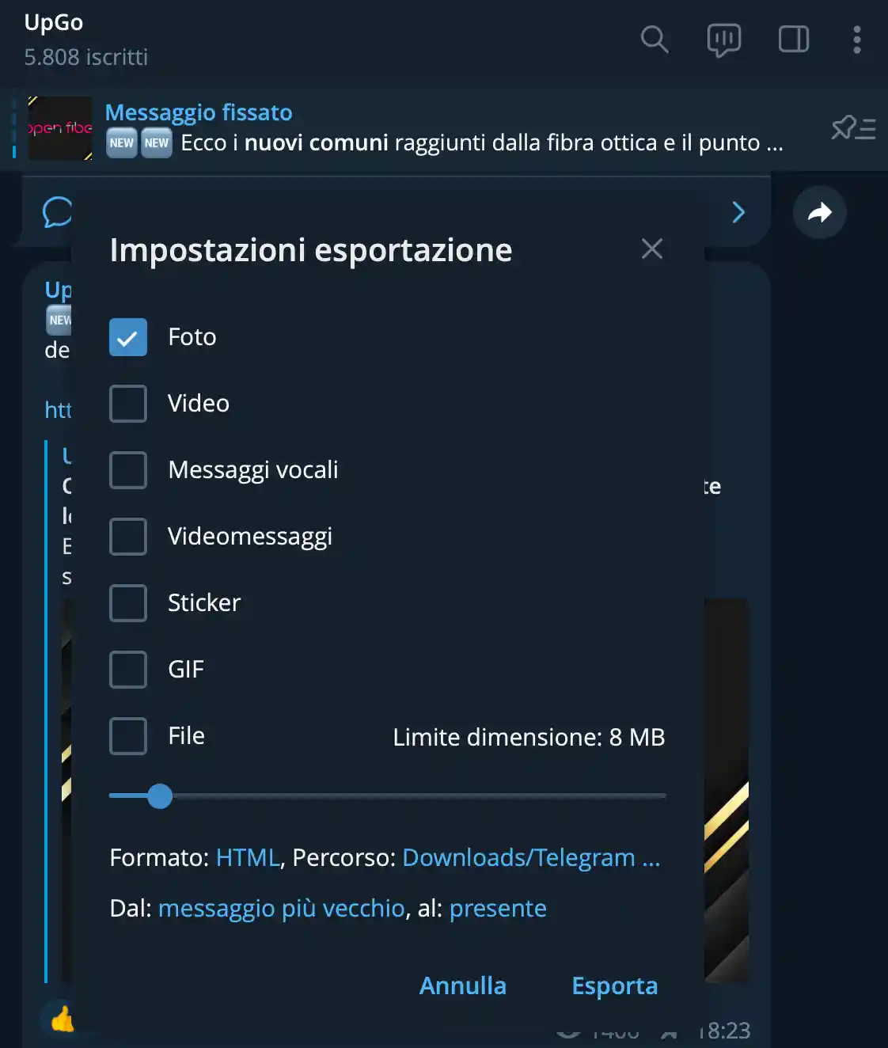Click Annulla to cancel export
The width and height of the screenshot is (888, 1048).
click(463, 985)
